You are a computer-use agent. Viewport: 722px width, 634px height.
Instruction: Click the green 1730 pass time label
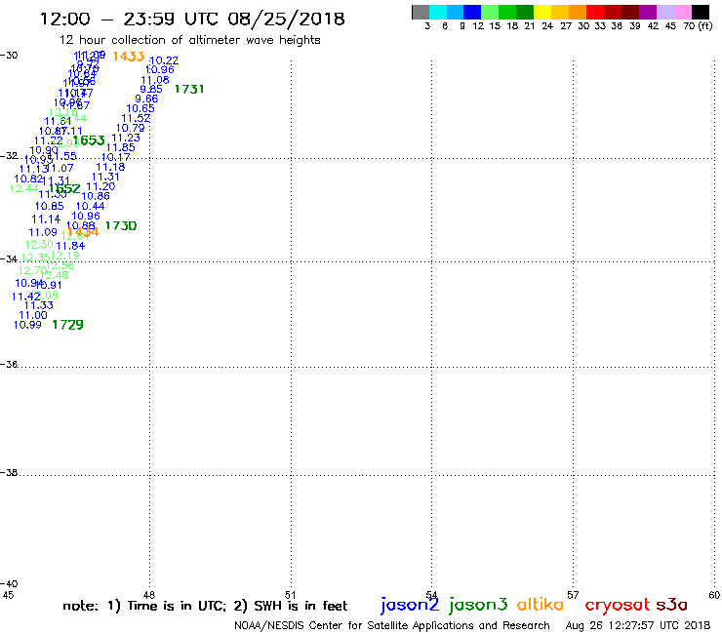(x=121, y=225)
